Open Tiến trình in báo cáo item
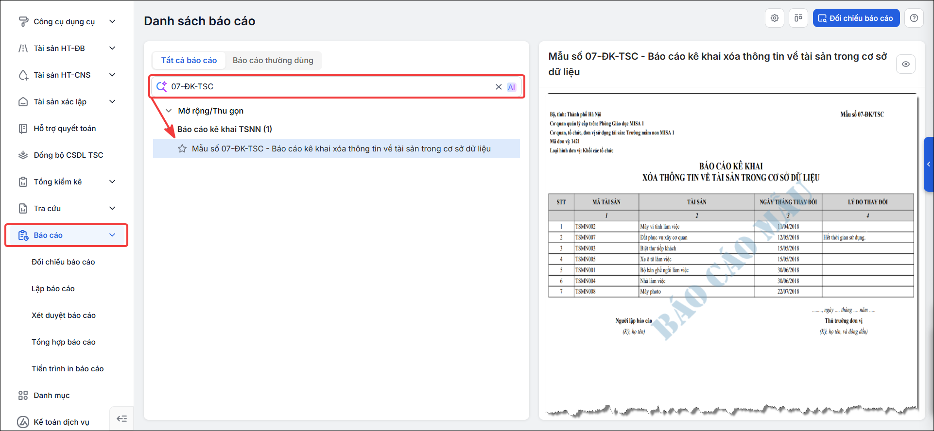The height and width of the screenshot is (431, 934). click(x=68, y=368)
